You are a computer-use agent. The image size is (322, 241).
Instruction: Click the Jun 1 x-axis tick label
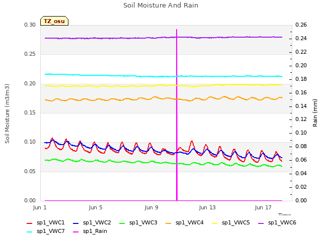pyautogui.click(x=40, y=207)
